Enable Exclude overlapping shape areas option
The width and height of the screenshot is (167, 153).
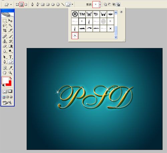(118, 4)
